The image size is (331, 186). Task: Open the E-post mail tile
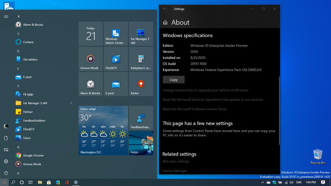116,84
